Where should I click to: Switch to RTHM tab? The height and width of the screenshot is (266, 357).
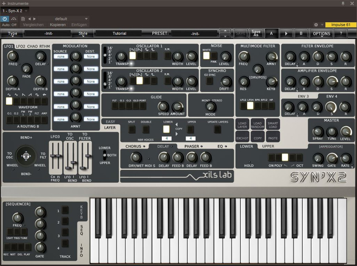(44, 46)
